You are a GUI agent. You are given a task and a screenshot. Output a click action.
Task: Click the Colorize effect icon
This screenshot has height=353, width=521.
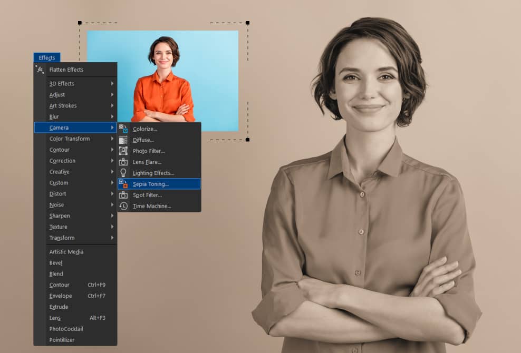[123, 129]
